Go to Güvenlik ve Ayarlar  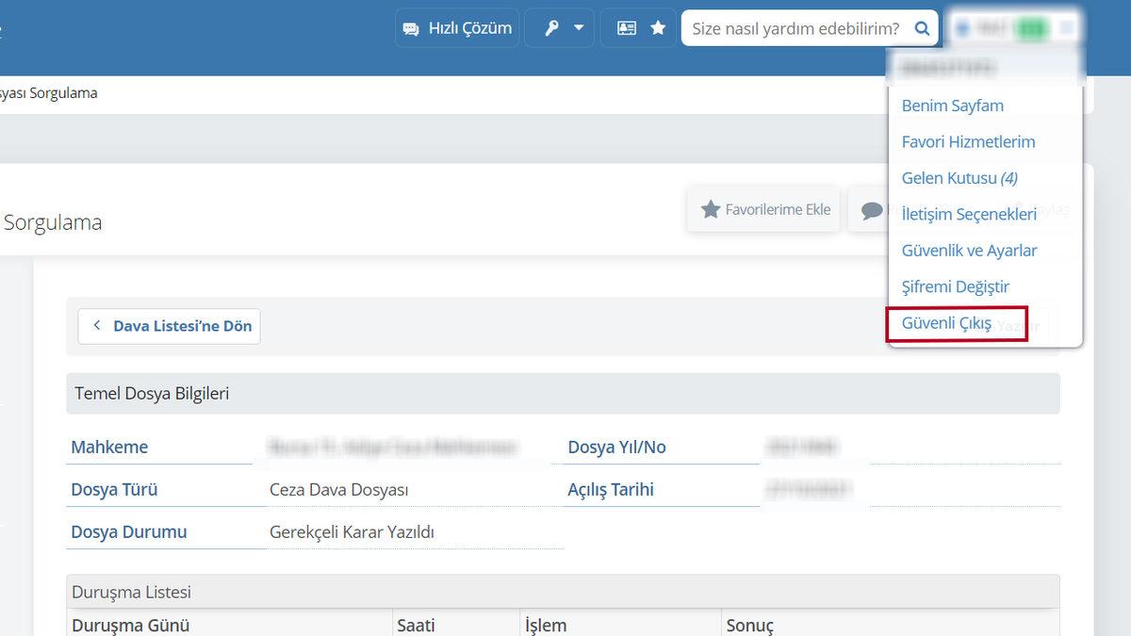[969, 251]
